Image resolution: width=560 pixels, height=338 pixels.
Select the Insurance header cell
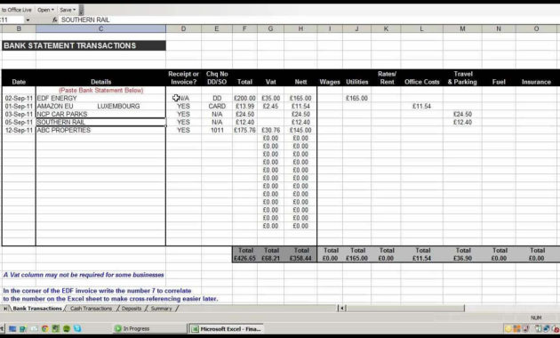pyautogui.click(x=536, y=82)
